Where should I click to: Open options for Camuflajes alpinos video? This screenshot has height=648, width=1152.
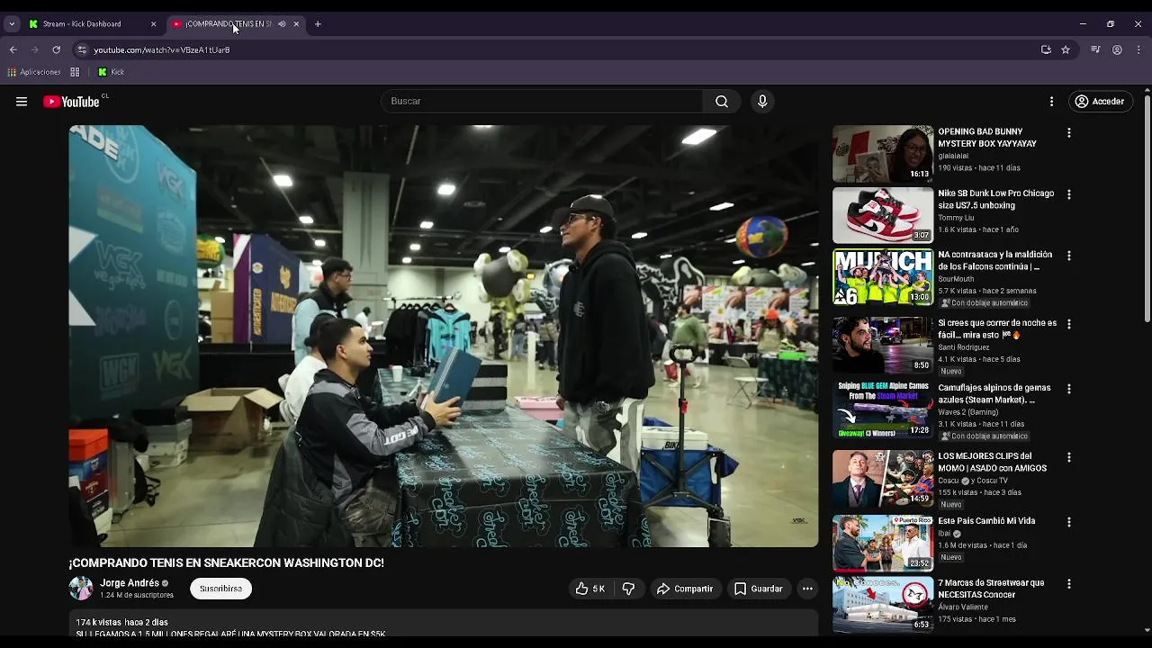point(1069,389)
